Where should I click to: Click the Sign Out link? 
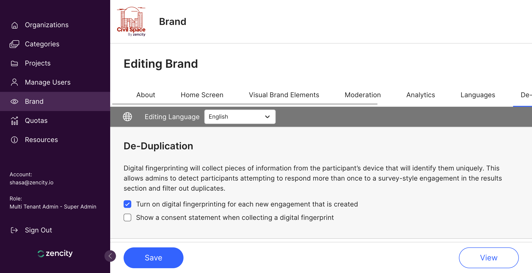click(38, 230)
